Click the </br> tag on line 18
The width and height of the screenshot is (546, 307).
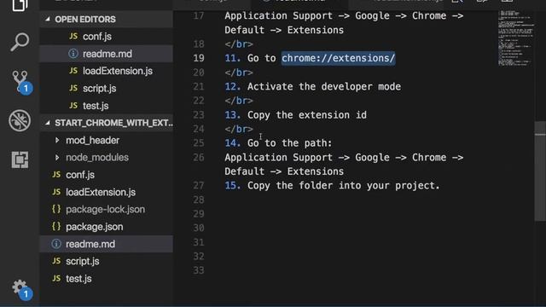click(x=239, y=44)
